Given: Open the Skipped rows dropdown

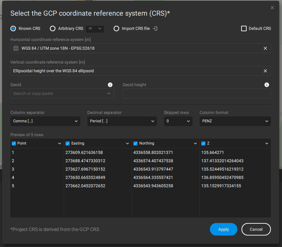Looking at the screenshot, I should (178, 121).
